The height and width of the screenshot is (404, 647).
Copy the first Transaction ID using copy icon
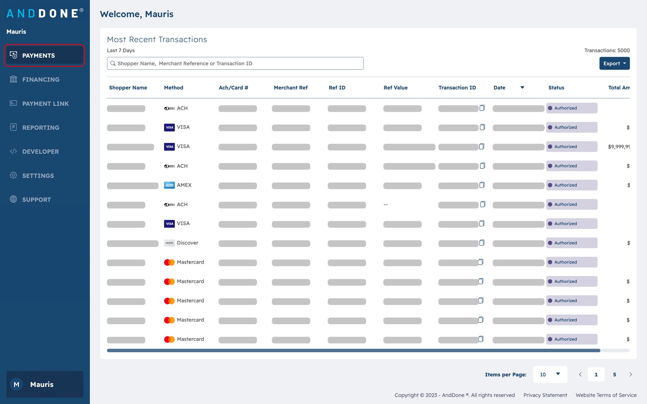pyautogui.click(x=482, y=107)
